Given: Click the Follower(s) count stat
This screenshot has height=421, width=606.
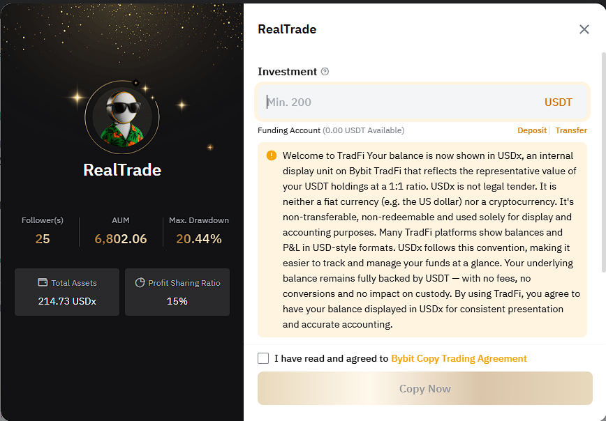Looking at the screenshot, I should click(43, 231).
